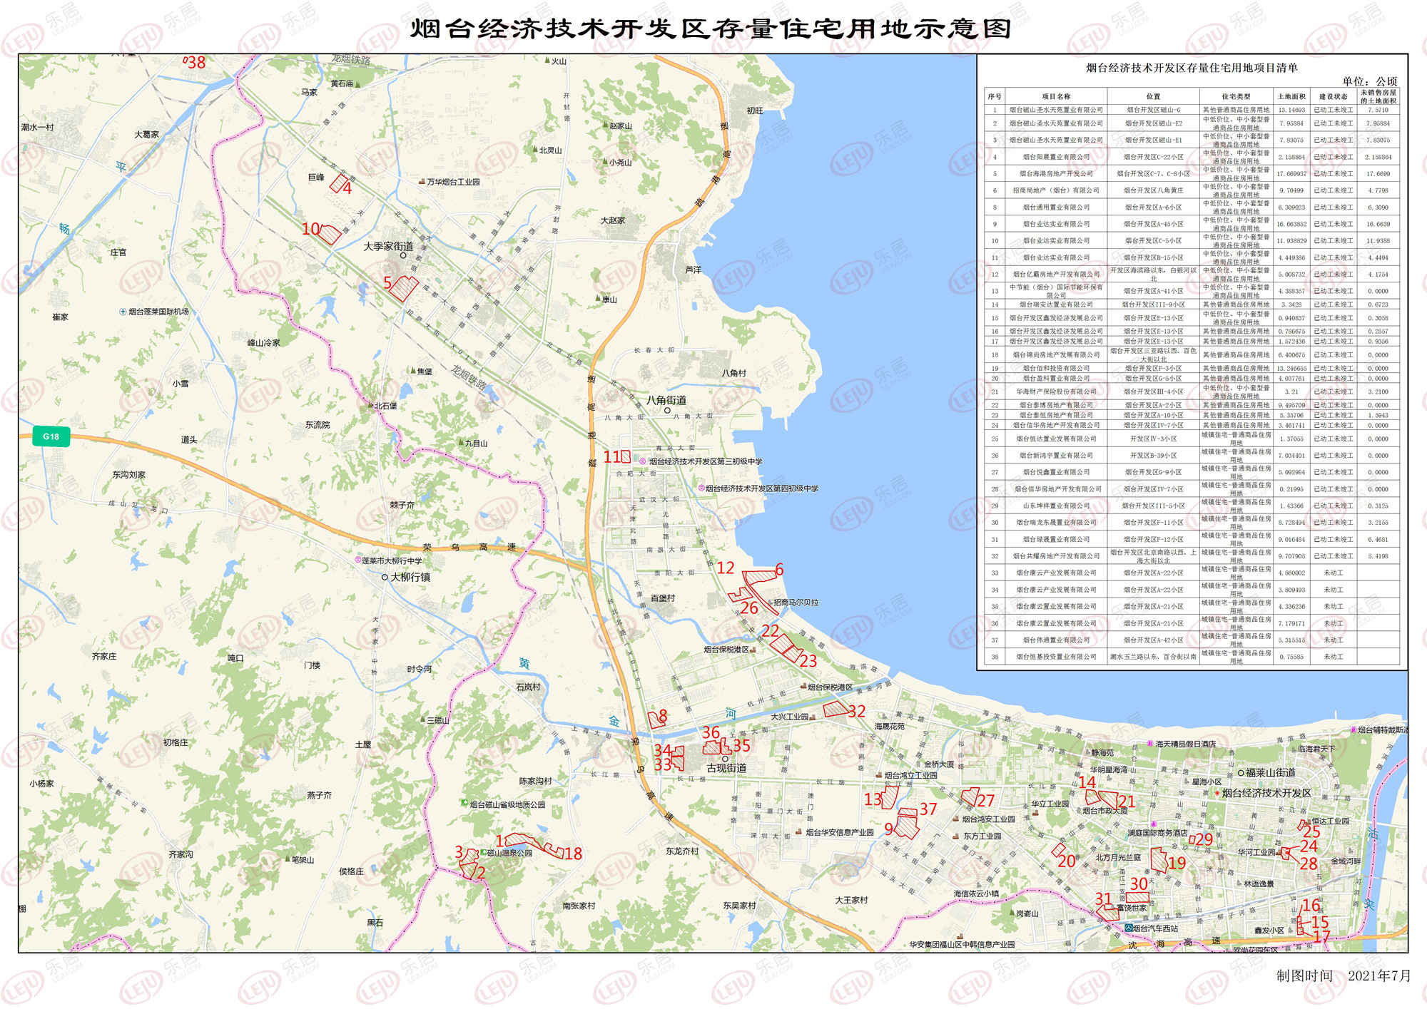The height and width of the screenshot is (1009, 1427).
Task: Click the green G18 highway shield
Action: tap(51, 436)
